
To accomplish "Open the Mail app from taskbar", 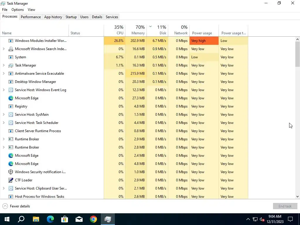I will click(x=79, y=219).
